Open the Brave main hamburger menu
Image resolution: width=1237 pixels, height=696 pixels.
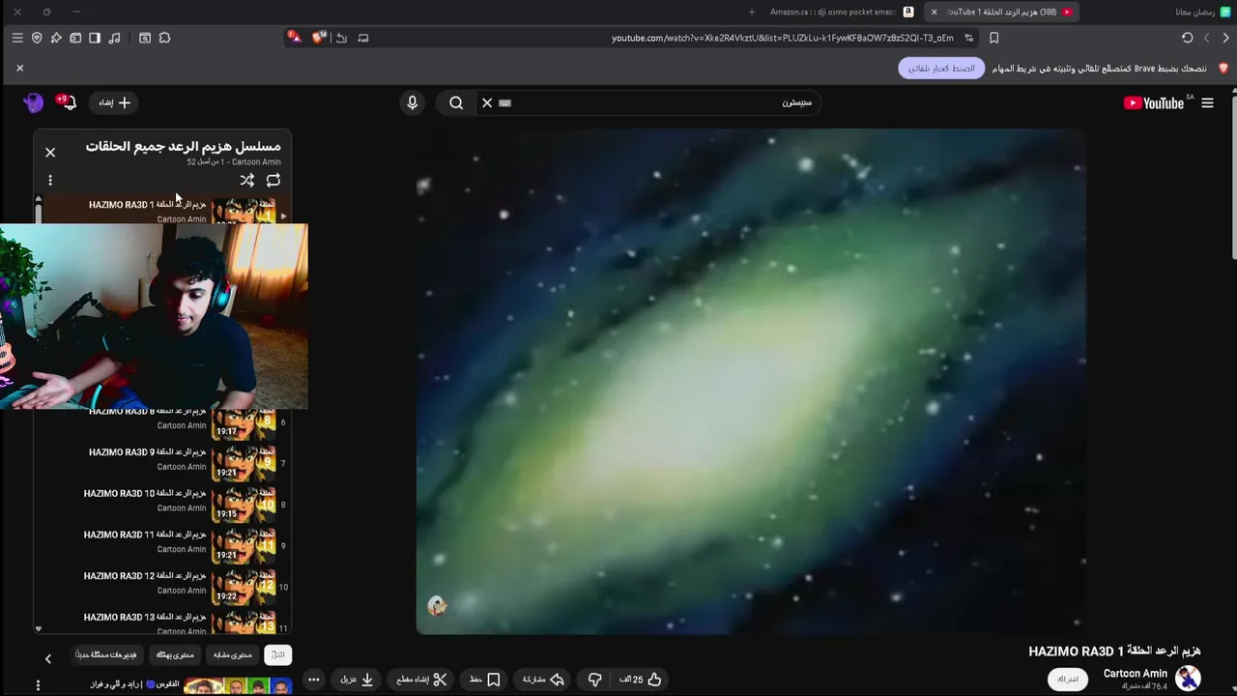tap(17, 38)
